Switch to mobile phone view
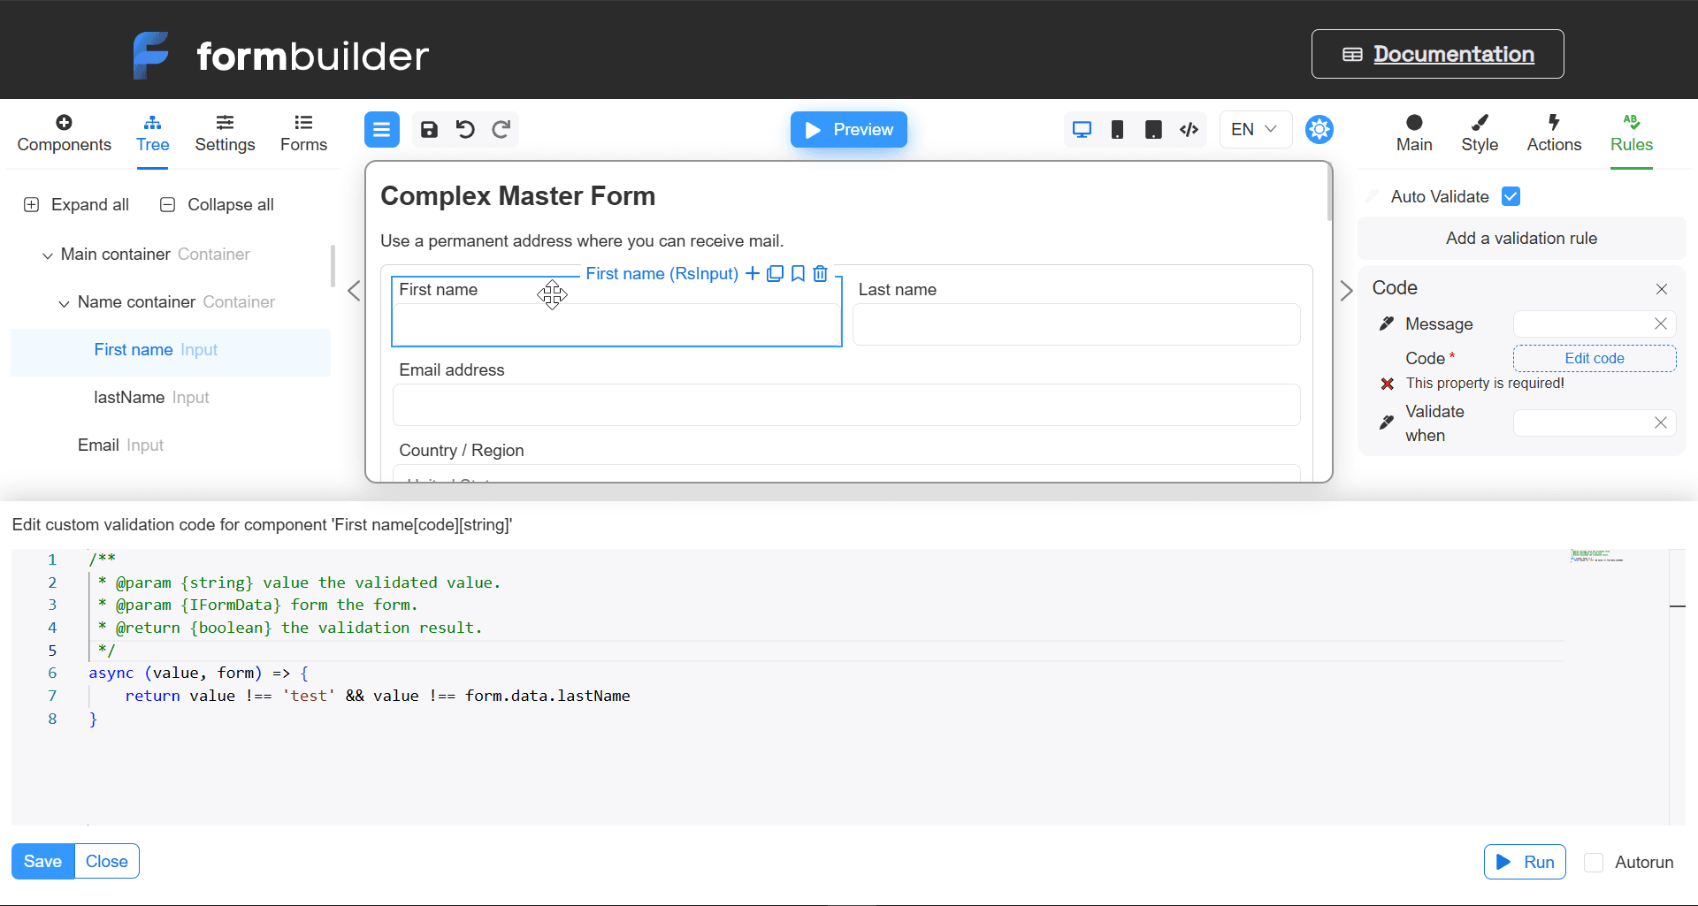 pos(1118,130)
